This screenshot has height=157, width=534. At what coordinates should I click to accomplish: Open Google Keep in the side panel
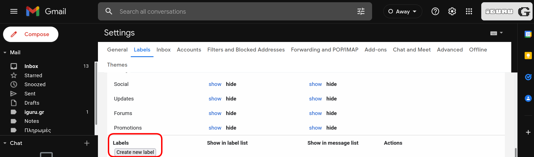click(x=528, y=55)
